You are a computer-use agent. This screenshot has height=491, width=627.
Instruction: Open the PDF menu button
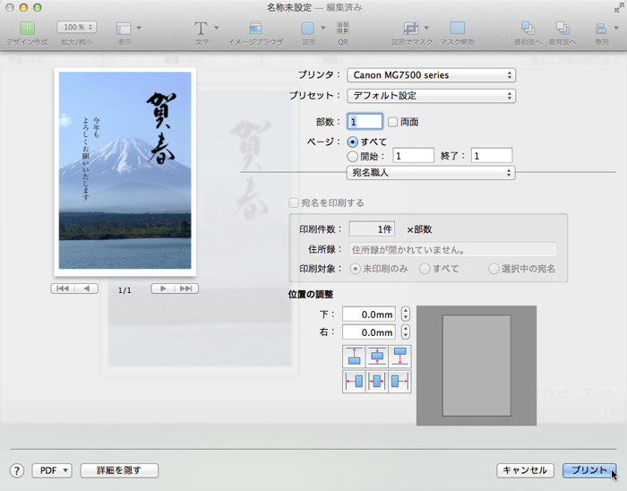pos(52,470)
